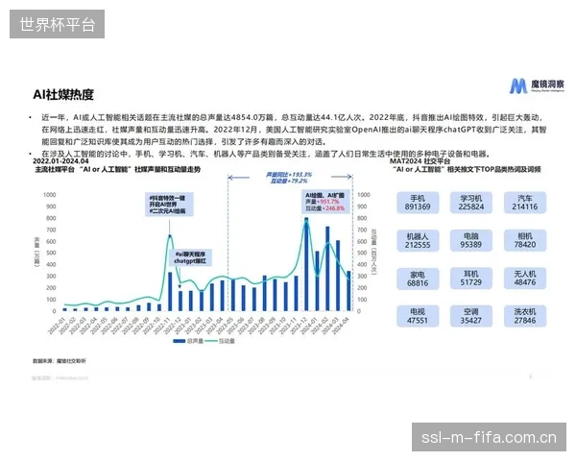The width and height of the screenshot is (576, 461).
Task: Click the 2022.01-2024.04 date range text
Action: coord(60,161)
